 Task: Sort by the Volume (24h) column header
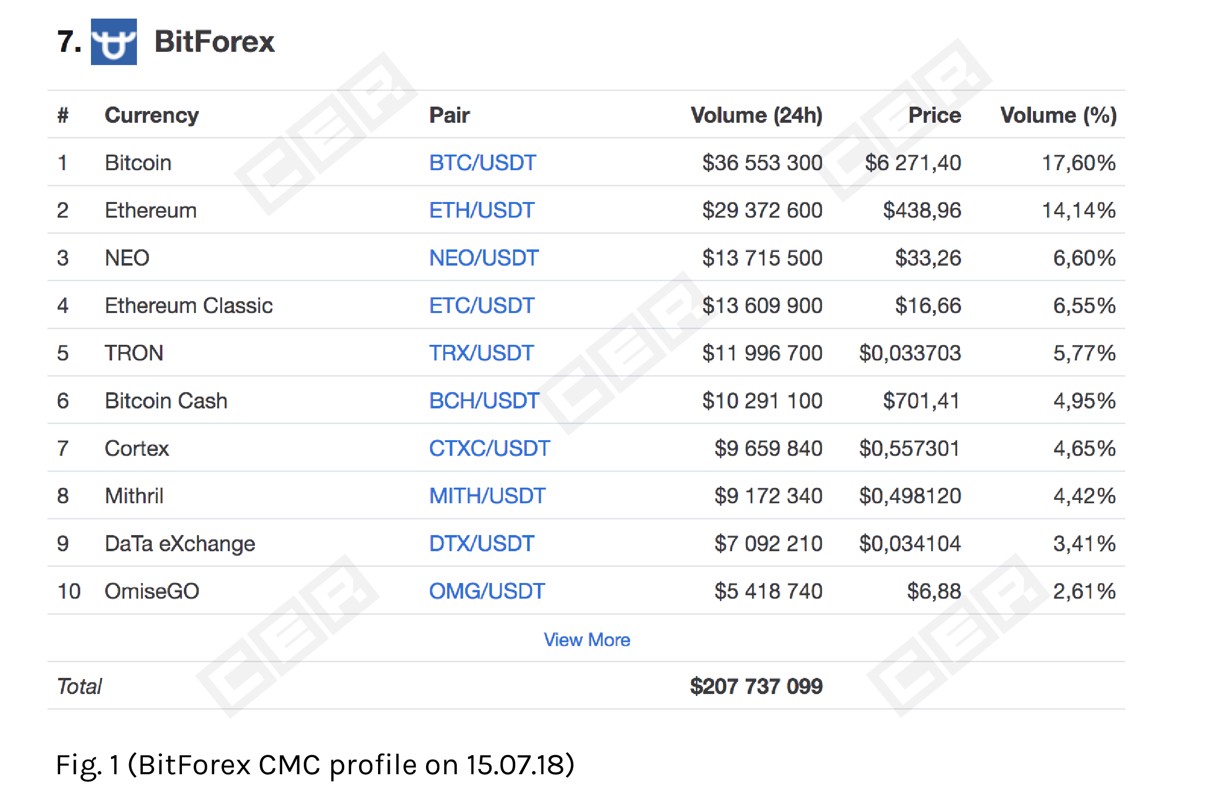click(x=757, y=115)
